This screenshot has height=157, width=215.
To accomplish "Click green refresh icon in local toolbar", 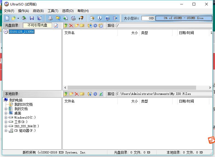I will click(101, 94).
